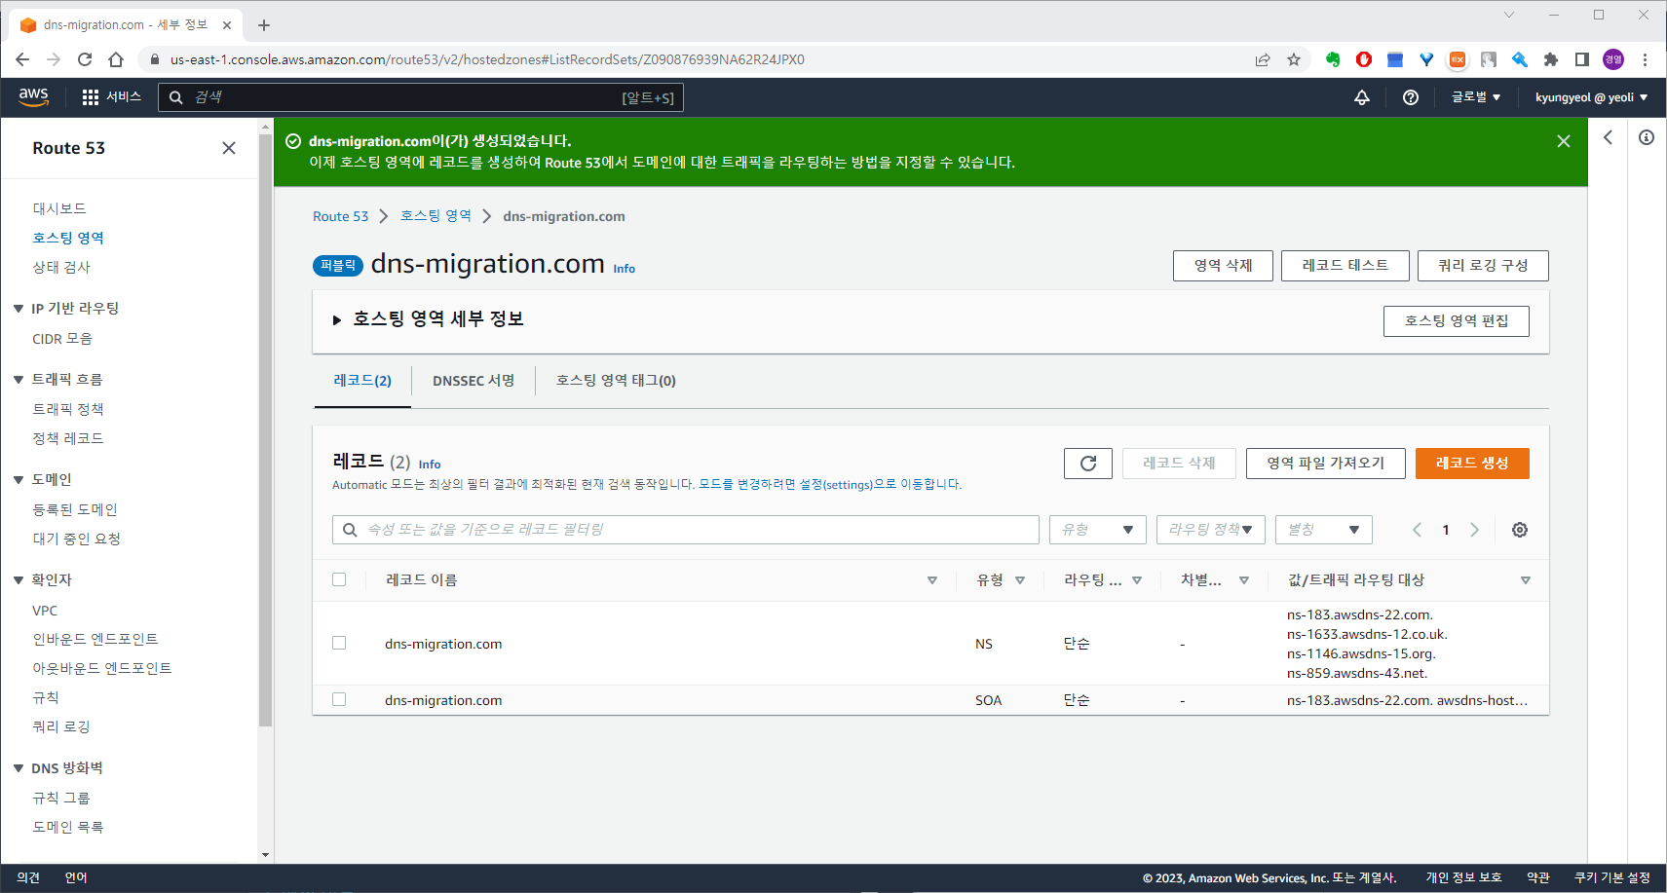The height and width of the screenshot is (893, 1667).
Task: Click the record filter search field
Action: pos(686,530)
